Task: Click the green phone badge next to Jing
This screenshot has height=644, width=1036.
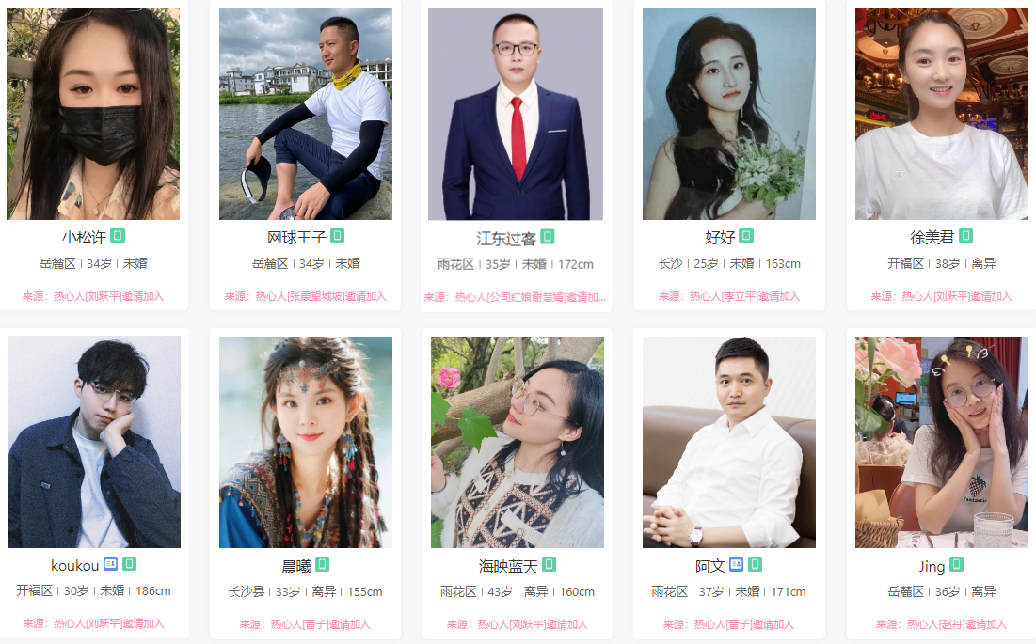Action: 956,565
